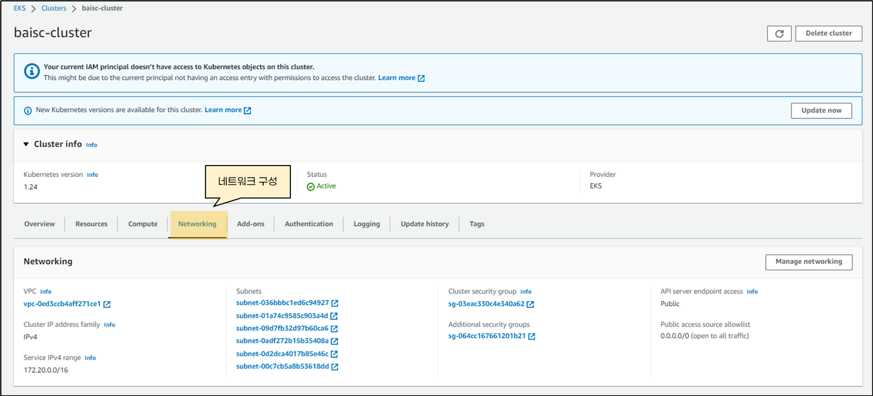This screenshot has height=396, width=873.
Task: Select the 172.20.0.0/16 service range value
Action: [x=46, y=370]
